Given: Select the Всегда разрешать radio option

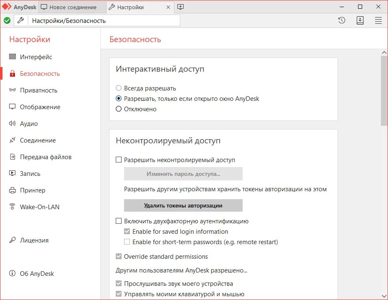Looking at the screenshot, I should tap(119, 88).
